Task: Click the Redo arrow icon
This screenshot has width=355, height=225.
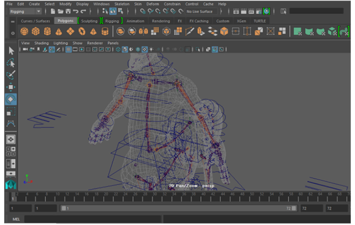Action: [83, 11]
